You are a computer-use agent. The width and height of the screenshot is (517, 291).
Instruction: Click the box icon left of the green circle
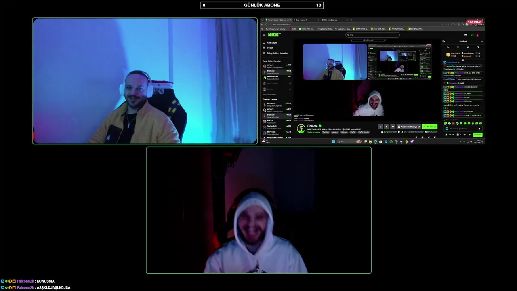point(466,35)
